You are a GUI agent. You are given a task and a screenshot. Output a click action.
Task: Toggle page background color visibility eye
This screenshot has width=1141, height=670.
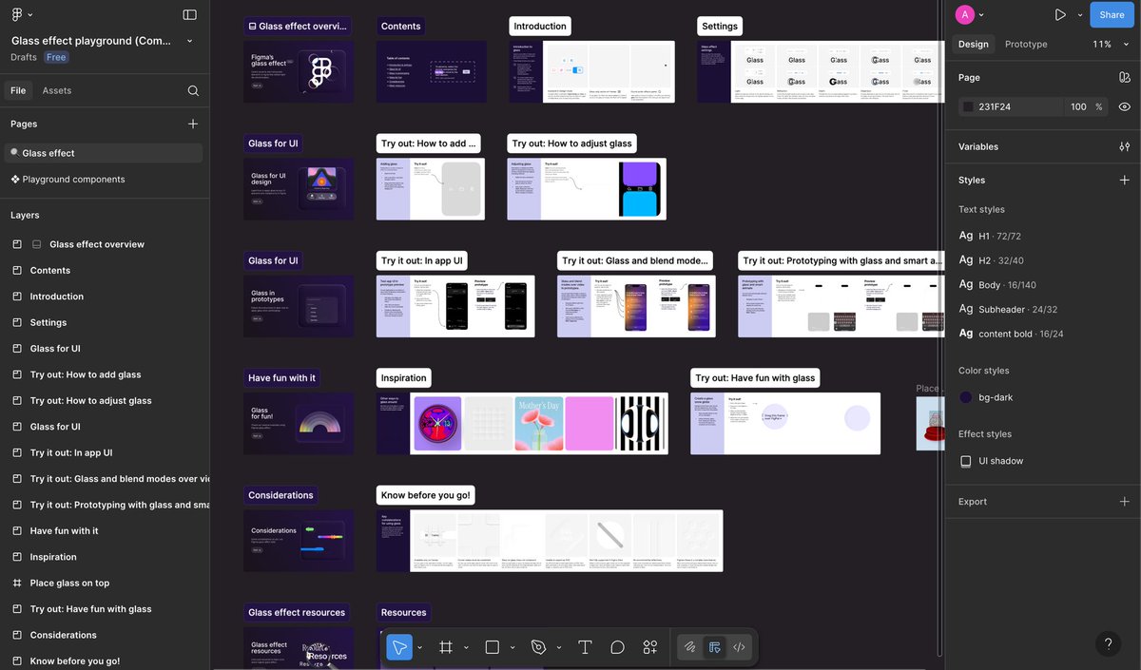pos(1125,106)
